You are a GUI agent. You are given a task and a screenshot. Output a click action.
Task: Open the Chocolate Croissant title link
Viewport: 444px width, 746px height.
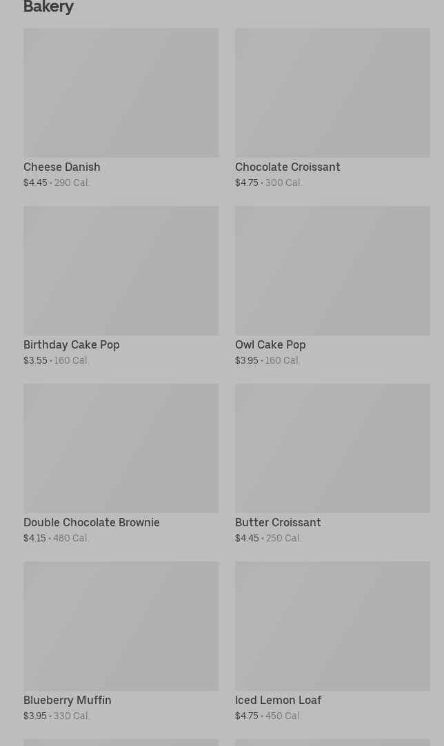(x=287, y=167)
